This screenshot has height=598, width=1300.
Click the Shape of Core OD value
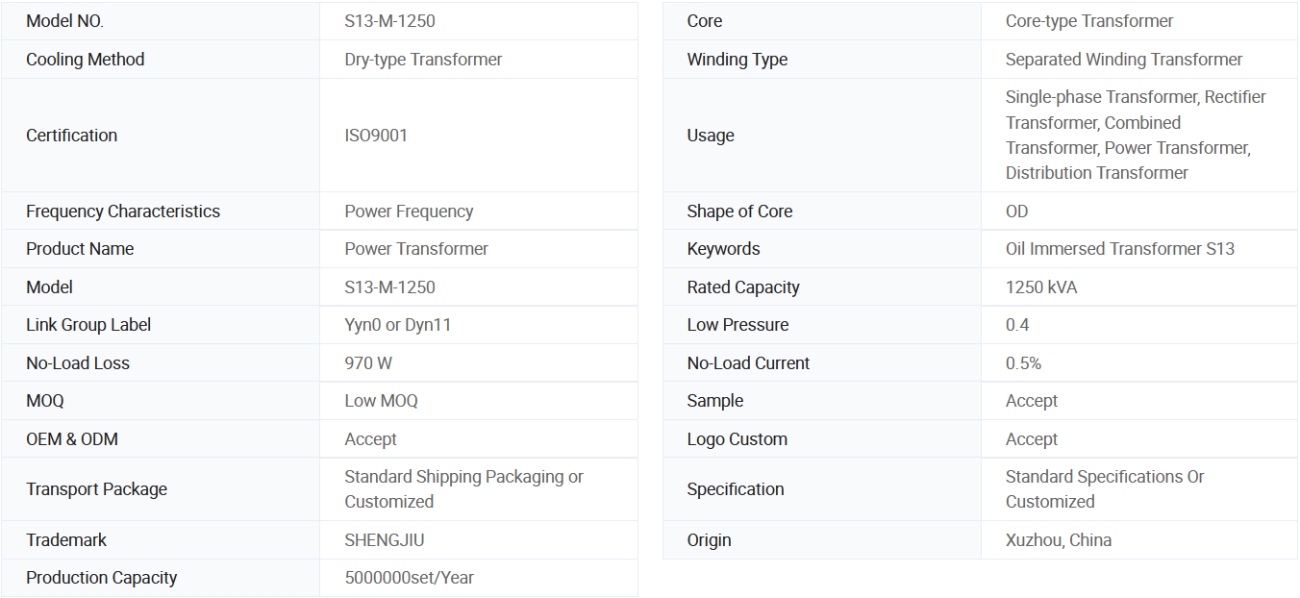(x=1016, y=212)
